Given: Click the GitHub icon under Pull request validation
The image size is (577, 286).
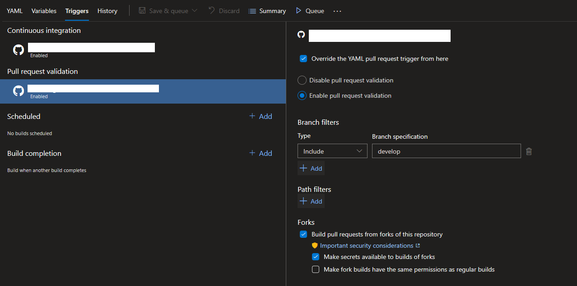Looking at the screenshot, I should [19, 91].
